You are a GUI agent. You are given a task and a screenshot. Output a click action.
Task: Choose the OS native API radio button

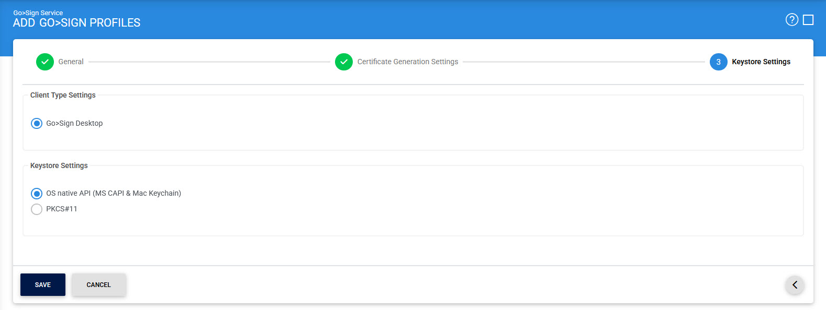pos(37,194)
